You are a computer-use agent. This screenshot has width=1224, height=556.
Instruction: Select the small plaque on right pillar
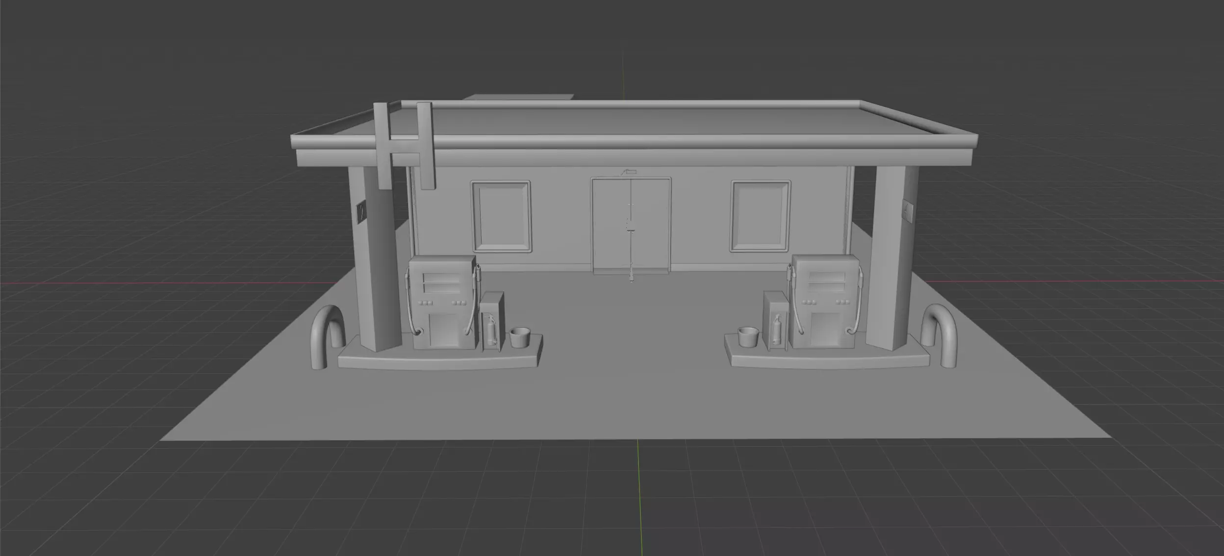tap(908, 211)
